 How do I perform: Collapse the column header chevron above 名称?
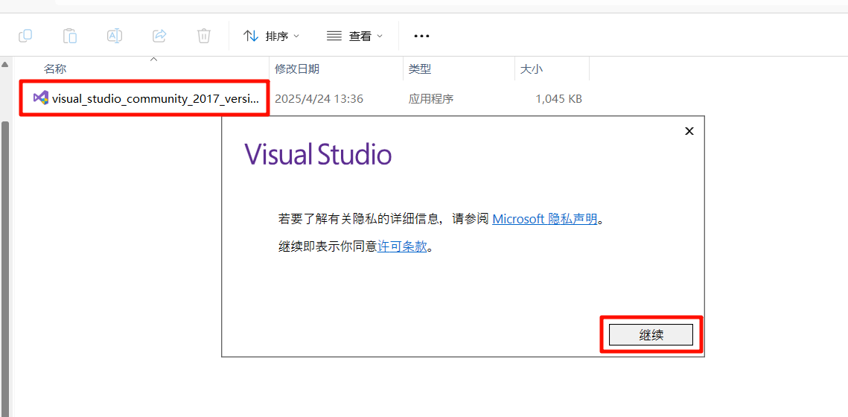153,59
